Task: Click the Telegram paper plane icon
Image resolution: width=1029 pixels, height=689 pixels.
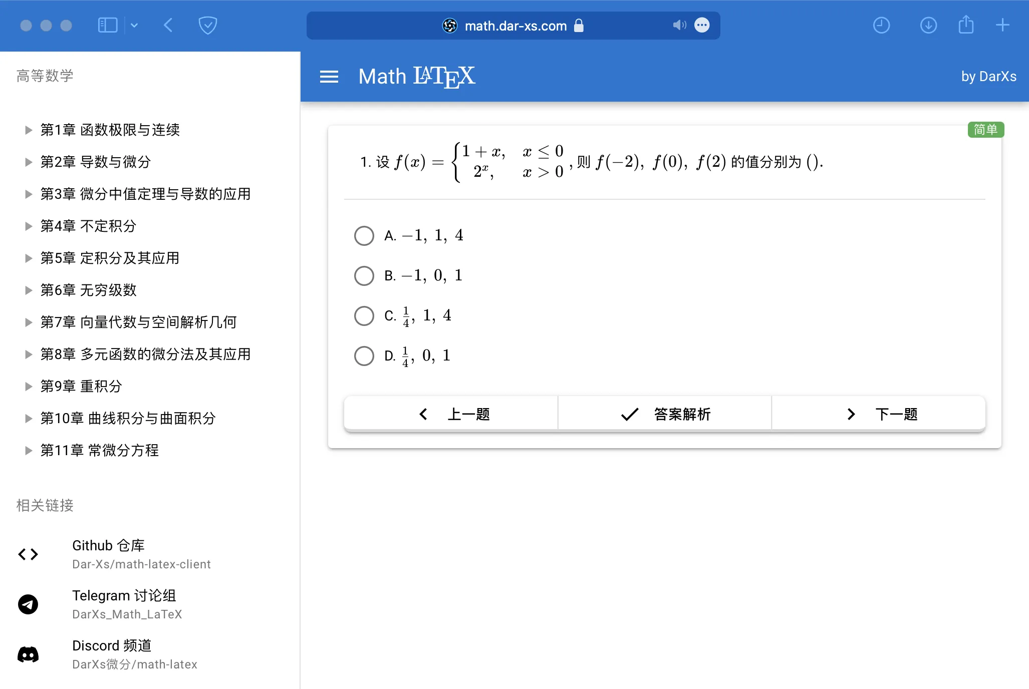Action: coord(28,604)
